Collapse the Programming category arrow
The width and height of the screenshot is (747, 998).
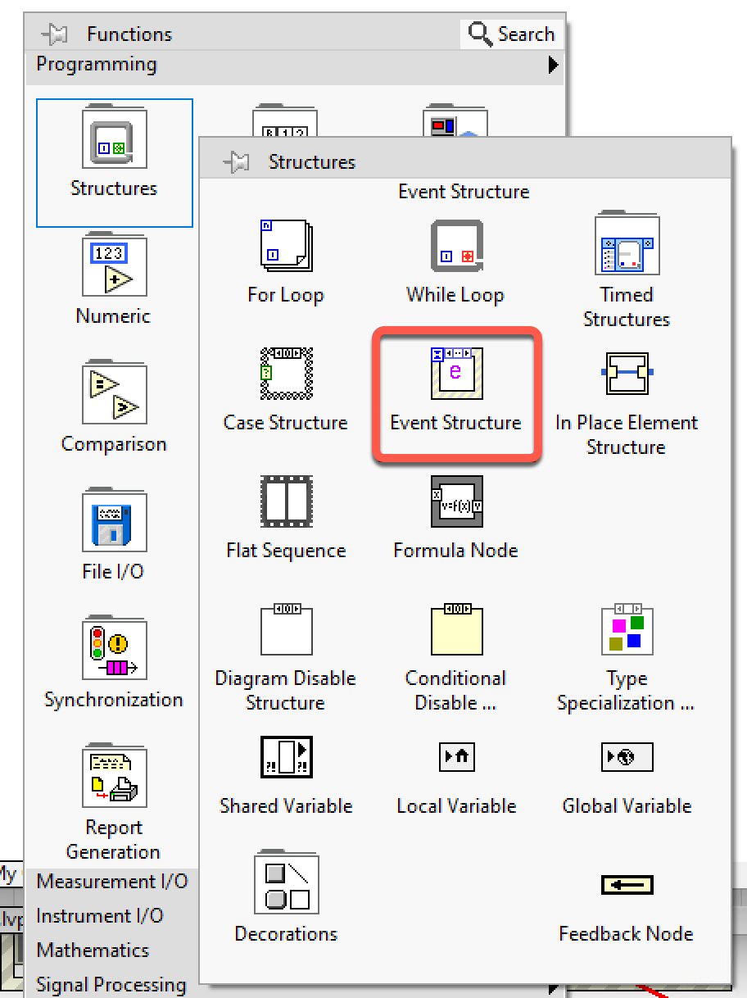554,65
